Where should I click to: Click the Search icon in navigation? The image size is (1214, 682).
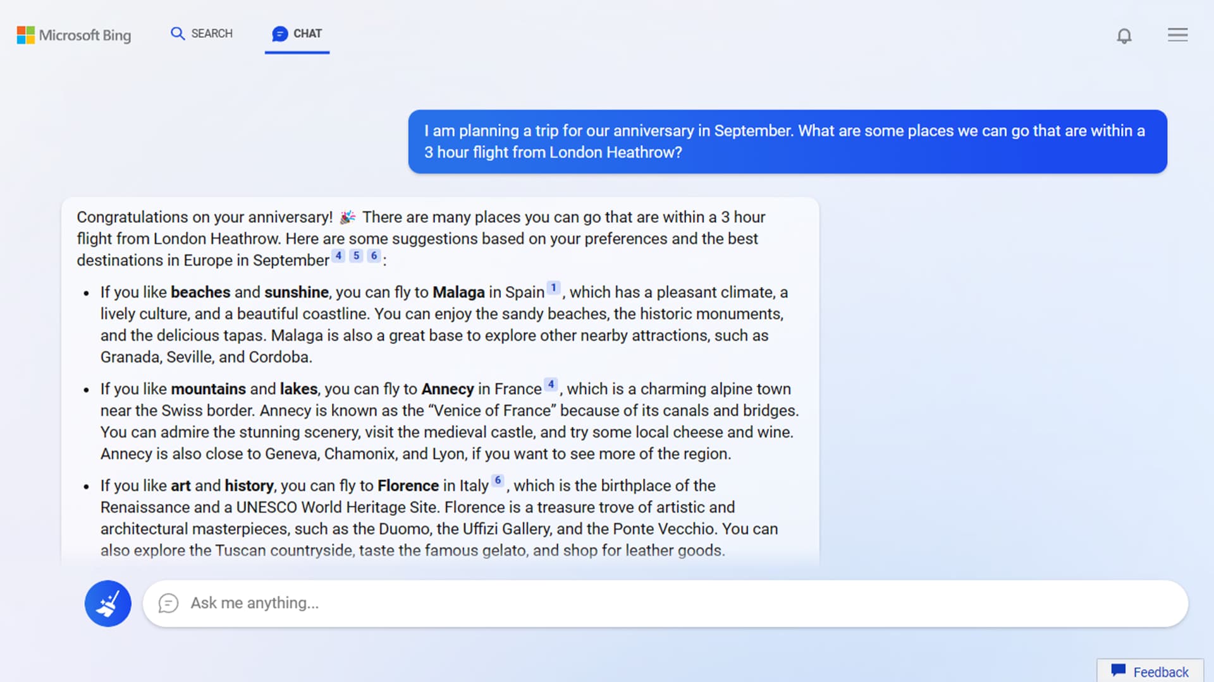pos(178,33)
